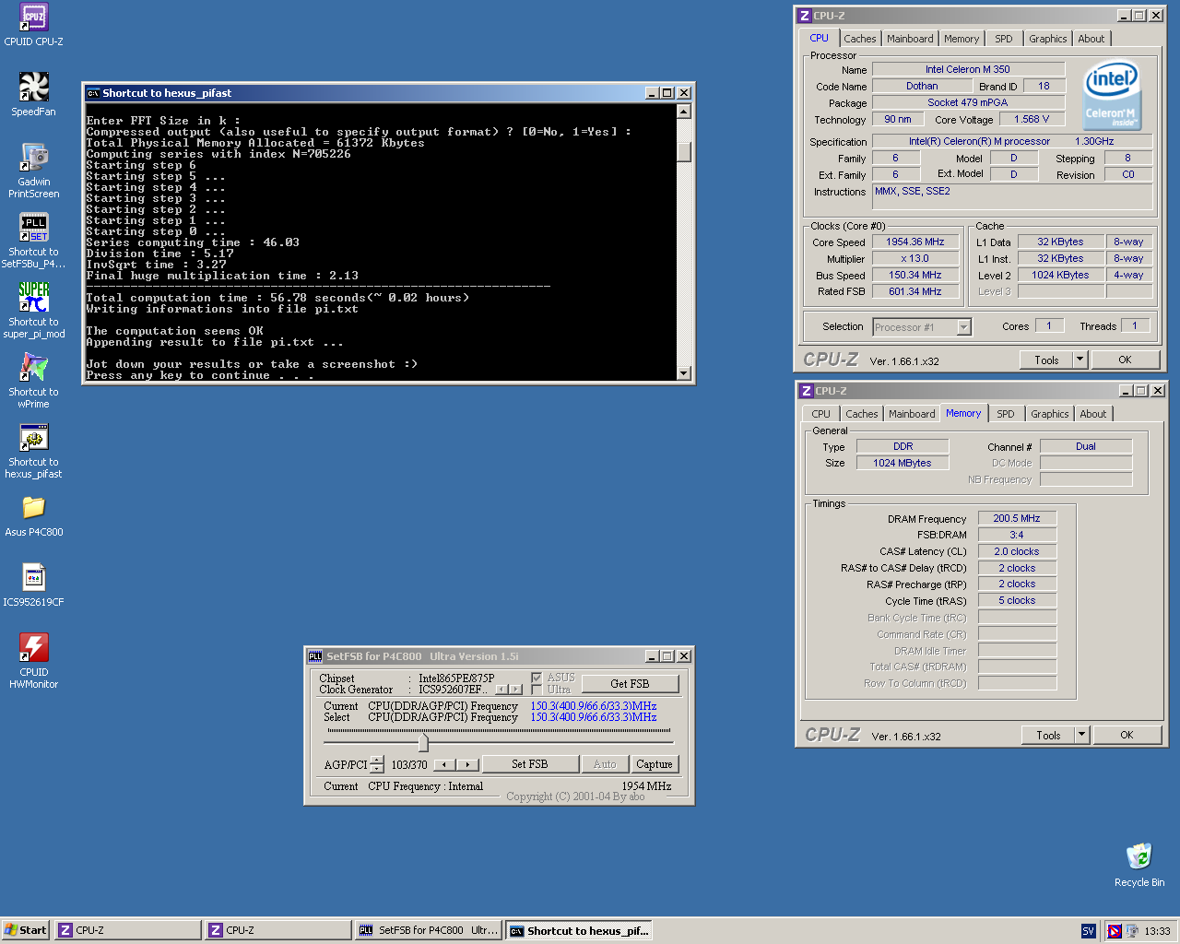Open Graphics tab in the memory CPU-Z window

pos(1050,414)
